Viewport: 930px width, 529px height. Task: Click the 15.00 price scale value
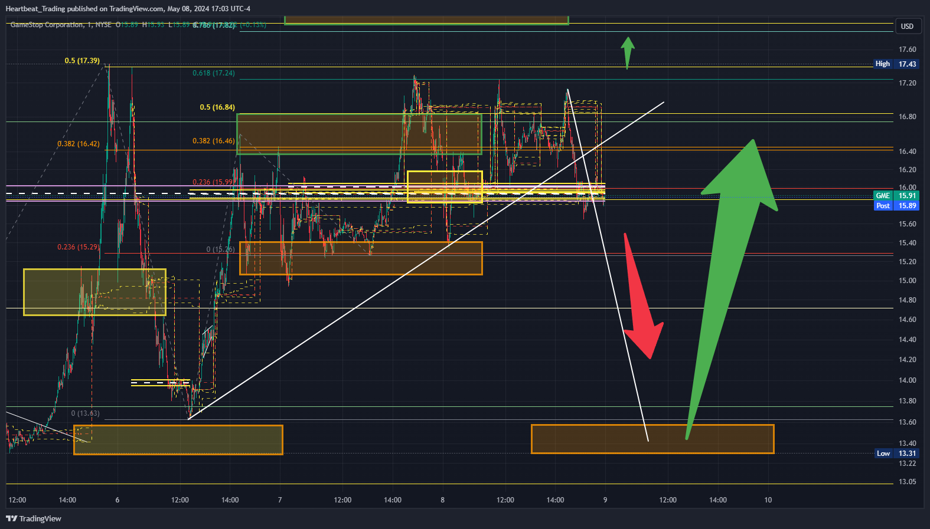tap(908, 281)
